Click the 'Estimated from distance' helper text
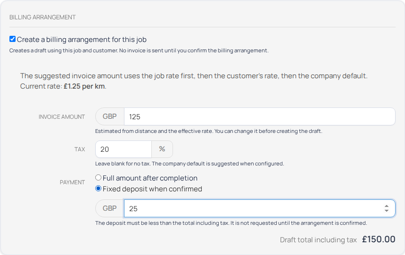Screen dimensions: 405x255 click(209, 131)
